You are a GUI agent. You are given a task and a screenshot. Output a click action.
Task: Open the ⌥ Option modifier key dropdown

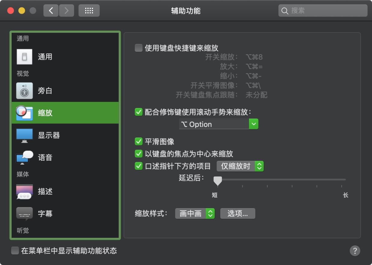(219, 124)
